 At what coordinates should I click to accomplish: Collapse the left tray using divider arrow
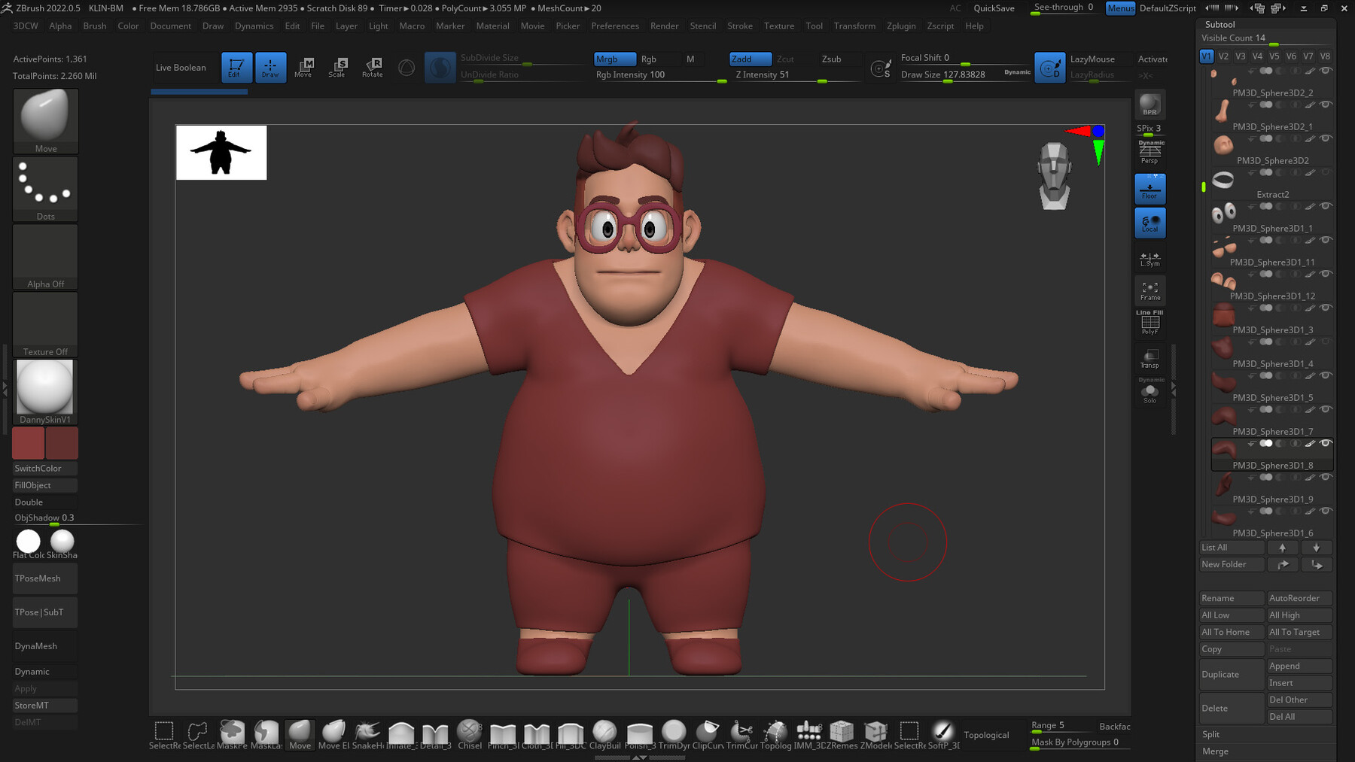click(x=5, y=388)
